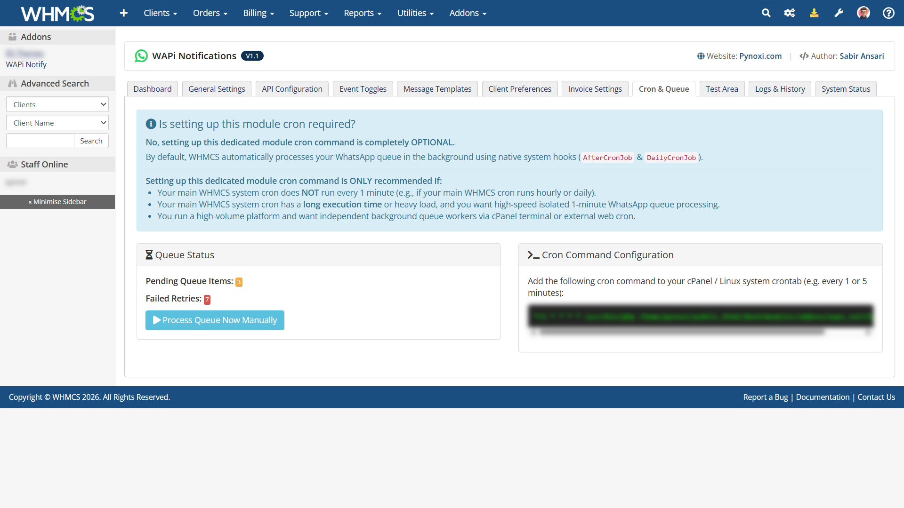Click the failed retries count badge

[207, 300]
